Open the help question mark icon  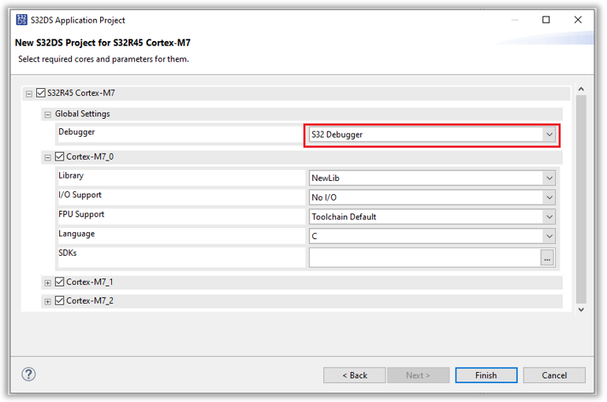tap(28, 374)
